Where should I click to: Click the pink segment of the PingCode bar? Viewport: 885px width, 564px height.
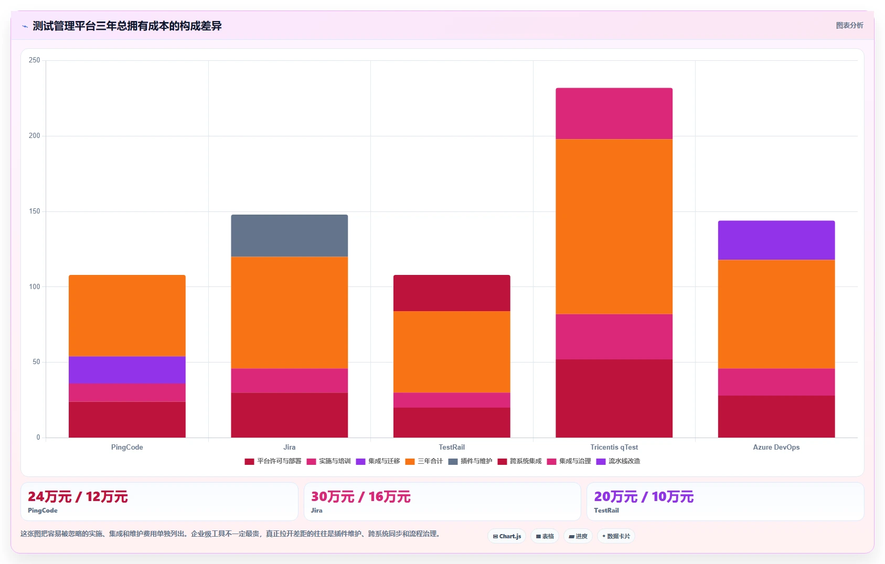pyautogui.click(x=127, y=392)
